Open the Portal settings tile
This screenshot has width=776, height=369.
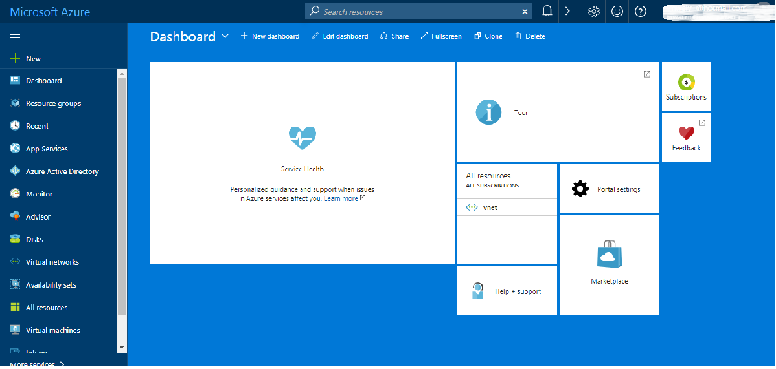pos(610,189)
